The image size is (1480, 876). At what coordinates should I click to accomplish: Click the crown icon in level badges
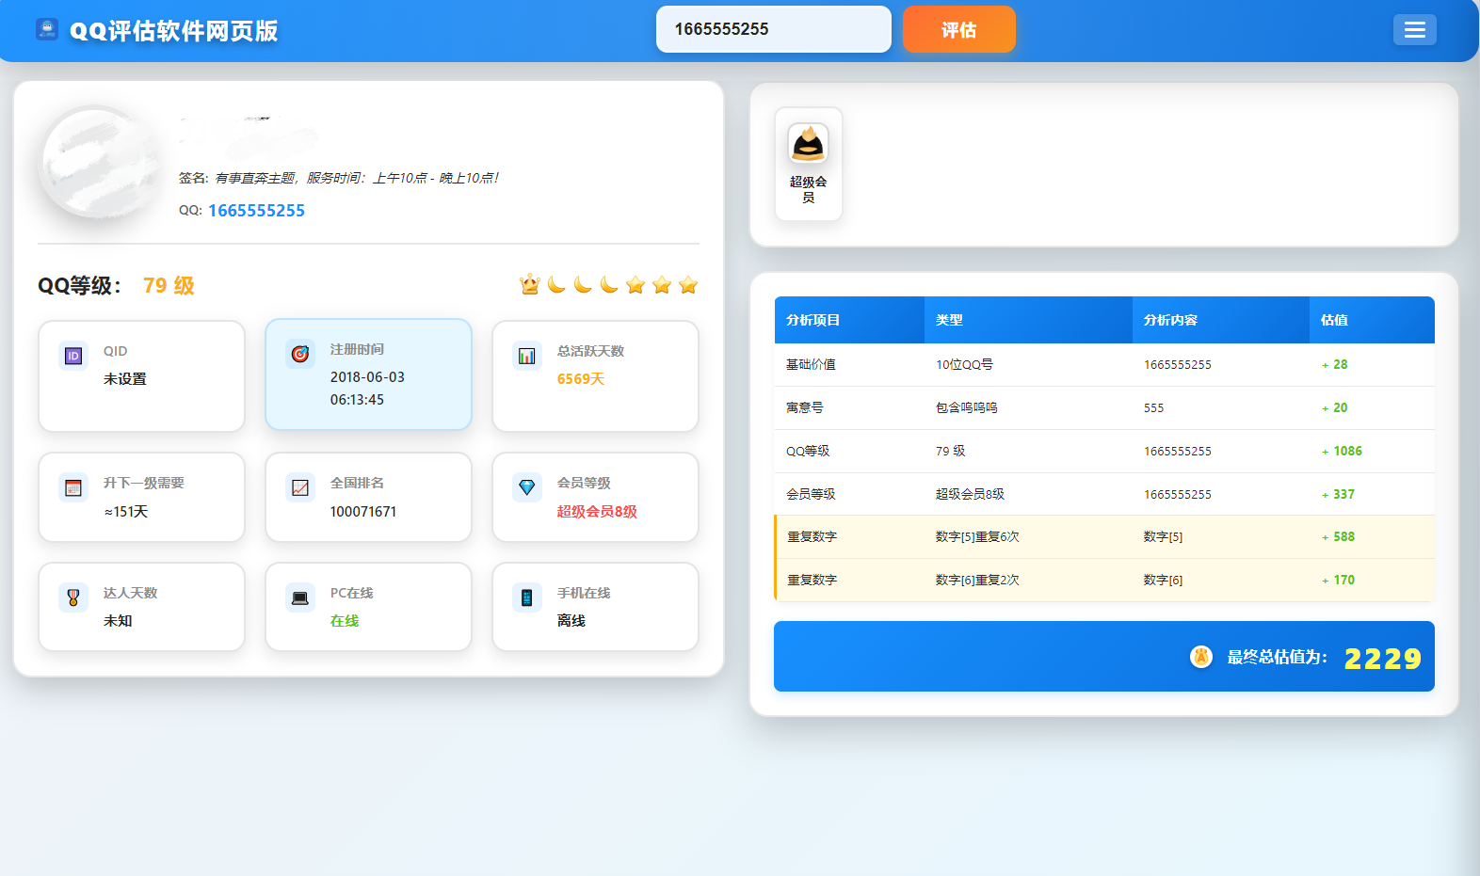(530, 285)
